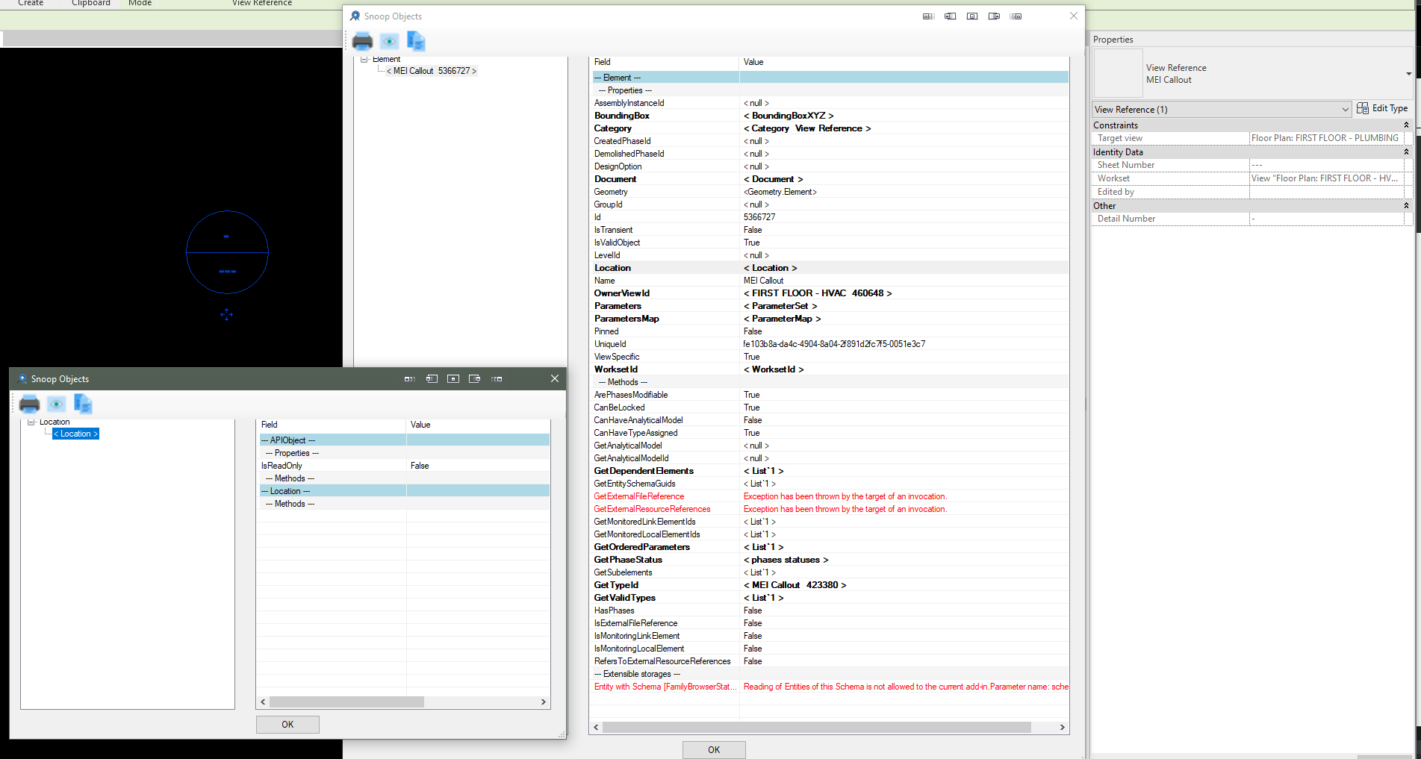This screenshot has height=759, width=1421.
Task: Click the first window-placement icon in the Location Snoop title bar
Action: pyautogui.click(x=409, y=379)
